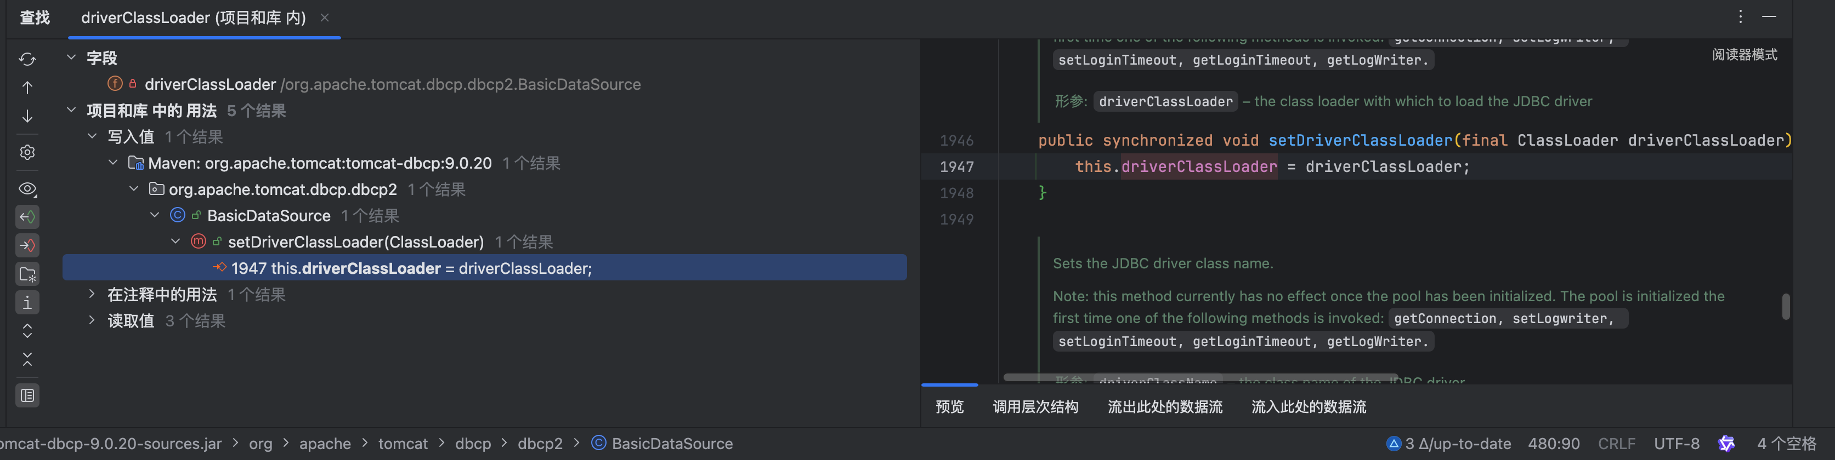Click the method icon beside setDriverClassLoader

tap(198, 241)
